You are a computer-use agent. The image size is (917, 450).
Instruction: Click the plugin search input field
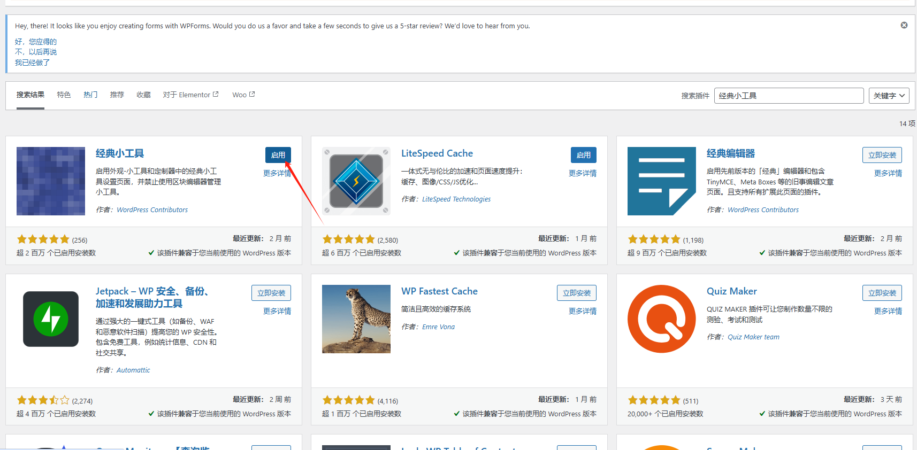(788, 96)
